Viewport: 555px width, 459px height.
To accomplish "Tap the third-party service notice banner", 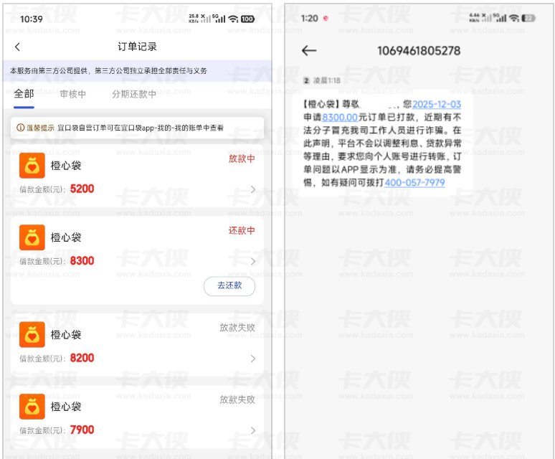I will tap(138, 71).
